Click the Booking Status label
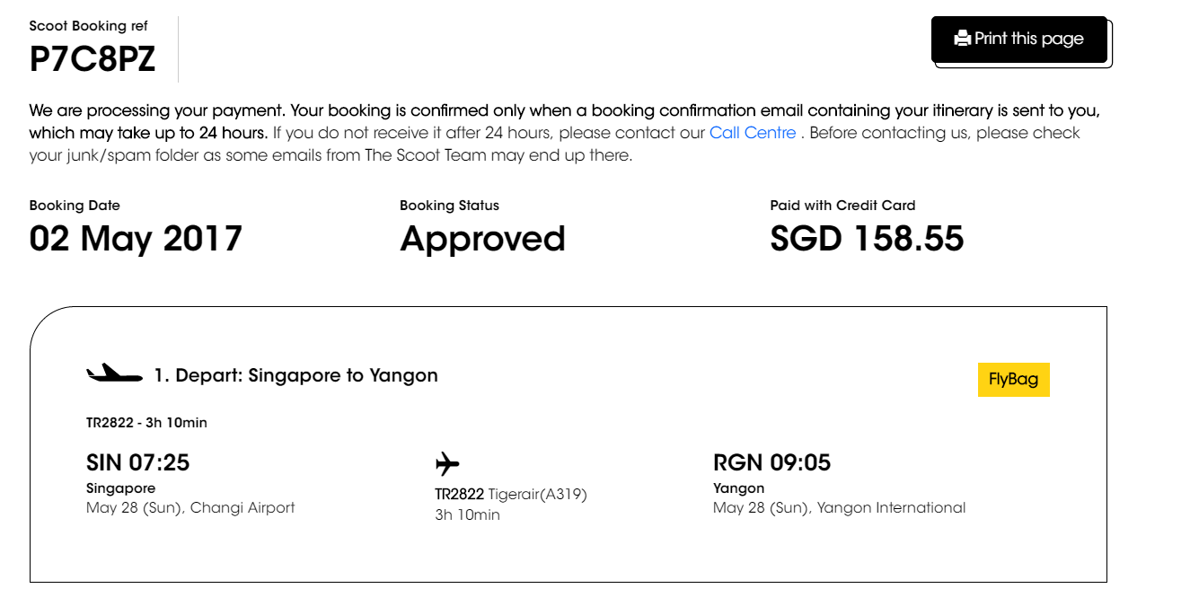1190x615 pixels. click(449, 206)
